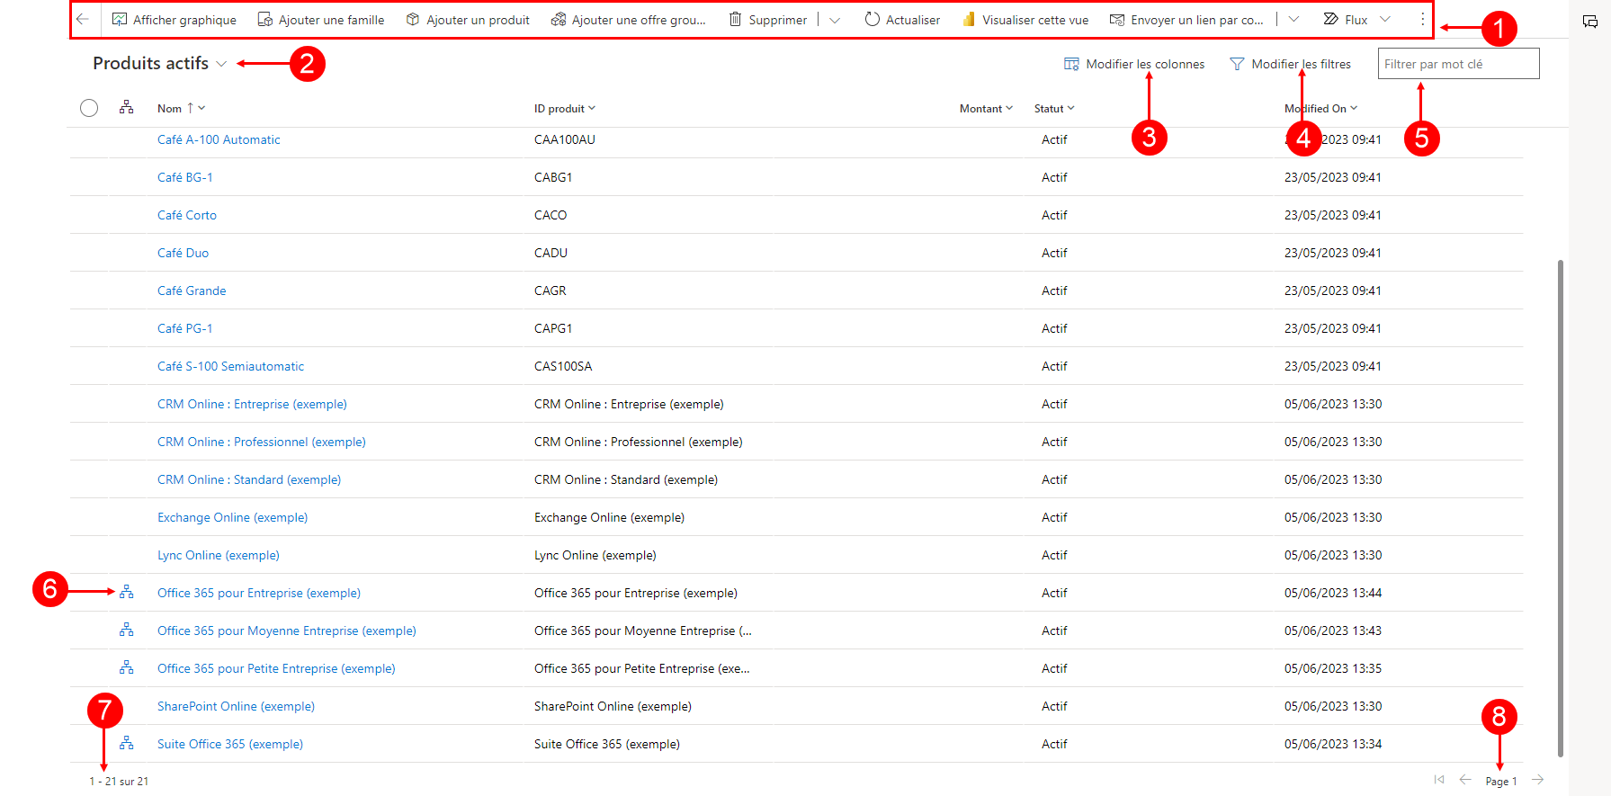
Task: Open CRM Online : Professionnel (exemple)
Action: tap(262, 442)
